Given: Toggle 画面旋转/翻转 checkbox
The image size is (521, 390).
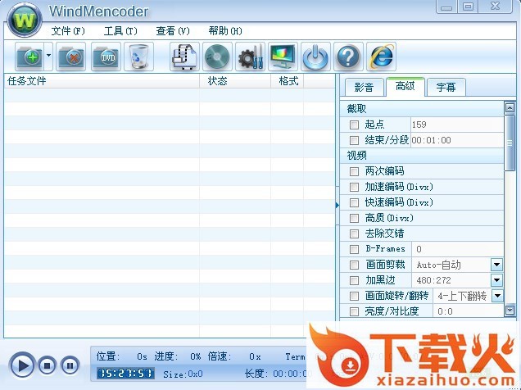Looking at the screenshot, I should pos(354,296).
